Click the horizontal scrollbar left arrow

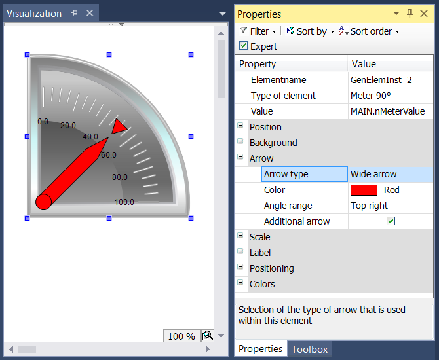[11, 349]
